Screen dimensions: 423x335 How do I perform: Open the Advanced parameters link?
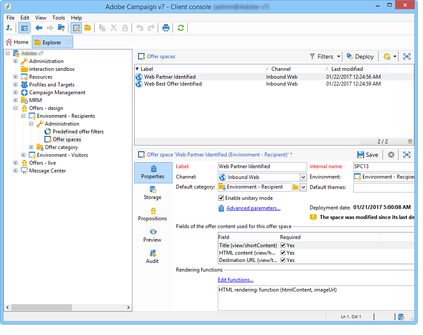tap(253, 208)
